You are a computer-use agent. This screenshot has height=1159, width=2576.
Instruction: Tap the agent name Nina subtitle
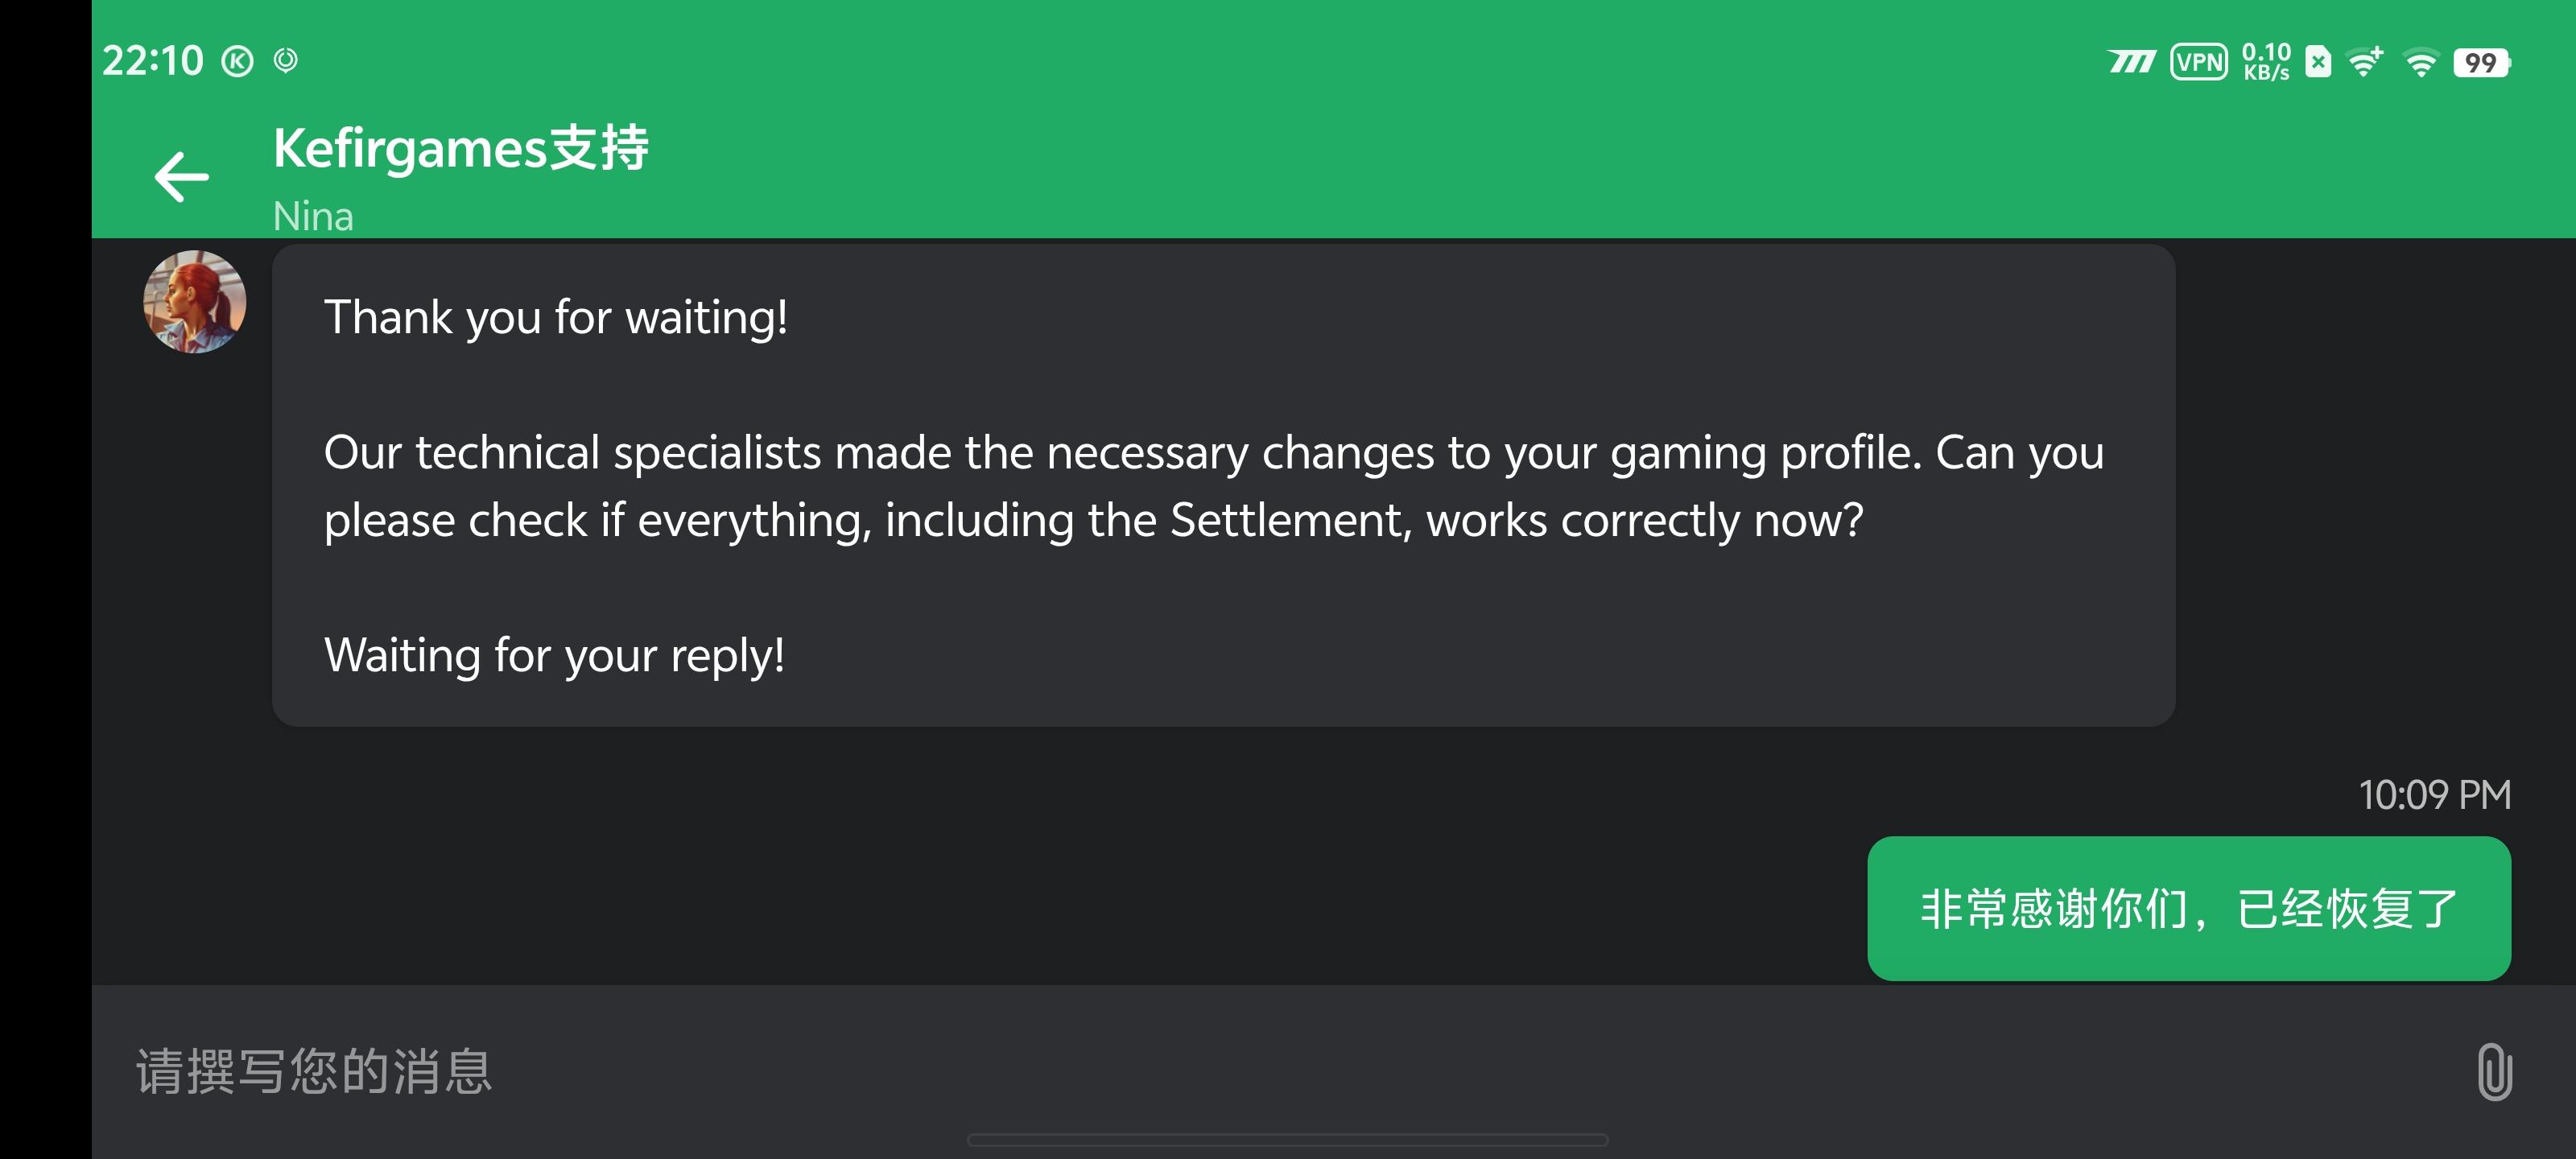coord(313,216)
